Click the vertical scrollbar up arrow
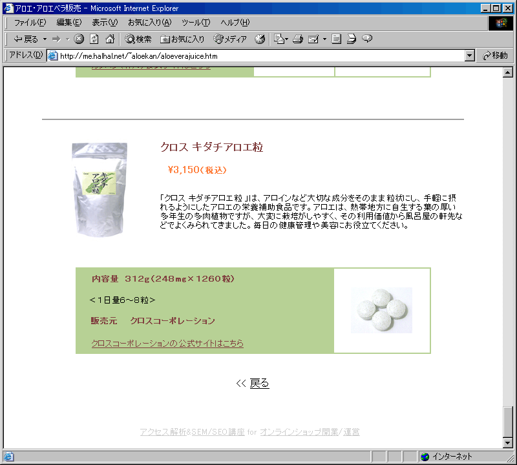517x465 pixels. 508,72
